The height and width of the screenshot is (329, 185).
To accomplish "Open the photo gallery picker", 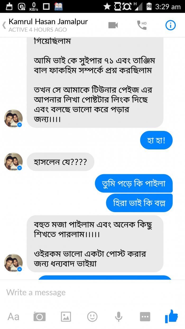I will (x=66, y=317).
